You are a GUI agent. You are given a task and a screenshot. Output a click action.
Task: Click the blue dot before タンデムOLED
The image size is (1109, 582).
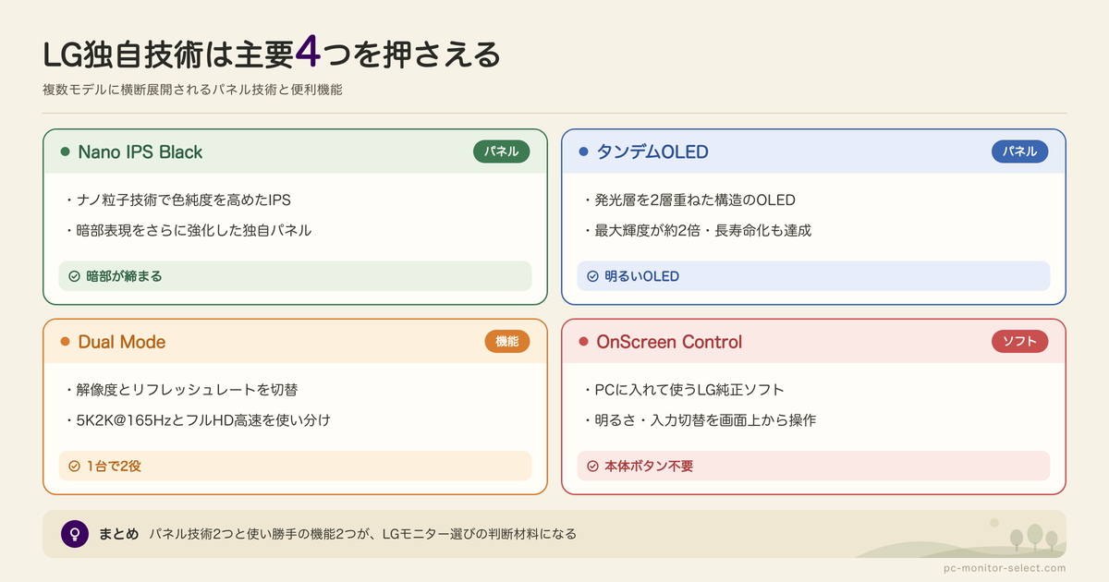click(583, 152)
